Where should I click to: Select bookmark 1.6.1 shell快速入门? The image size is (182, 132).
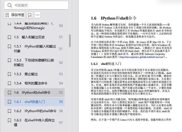click(34, 102)
